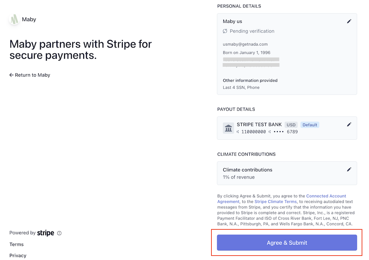Return to Maby via link text
369x260 pixels.
coord(32,75)
